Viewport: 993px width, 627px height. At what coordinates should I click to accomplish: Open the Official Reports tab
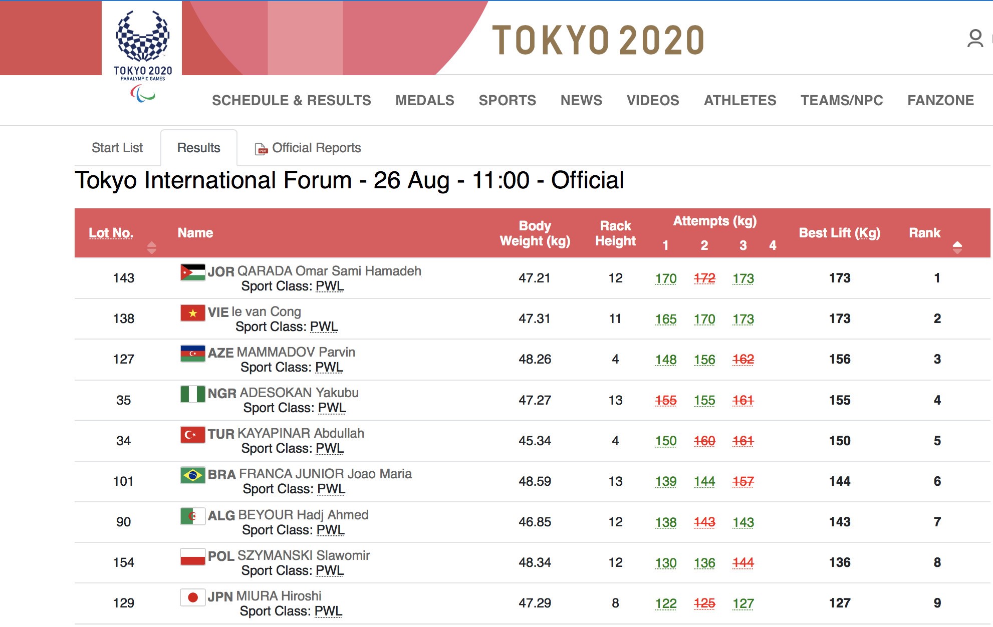308,148
